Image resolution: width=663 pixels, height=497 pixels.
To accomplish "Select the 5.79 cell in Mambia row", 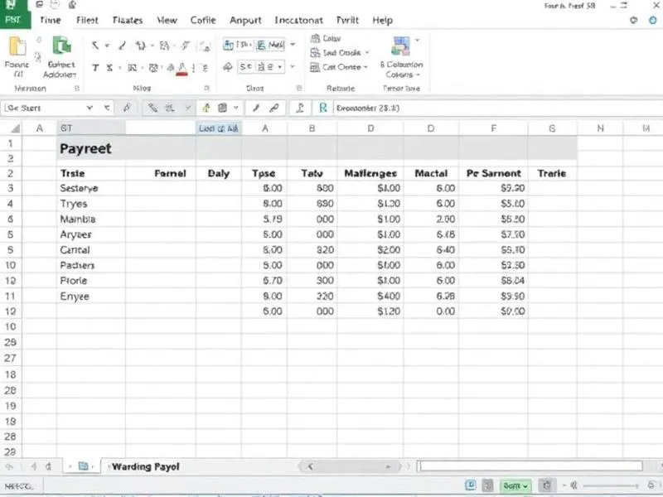I will click(x=264, y=219).
